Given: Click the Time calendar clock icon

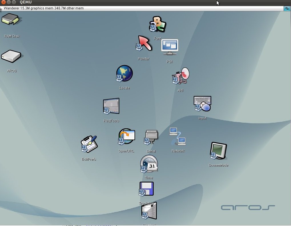Looking at the screenshot, I should pos(149,164).
